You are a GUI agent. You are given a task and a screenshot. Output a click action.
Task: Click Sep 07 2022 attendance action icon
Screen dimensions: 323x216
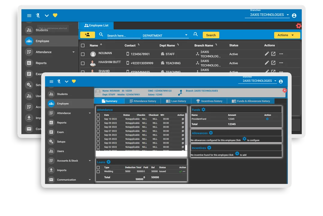(183, 131)
